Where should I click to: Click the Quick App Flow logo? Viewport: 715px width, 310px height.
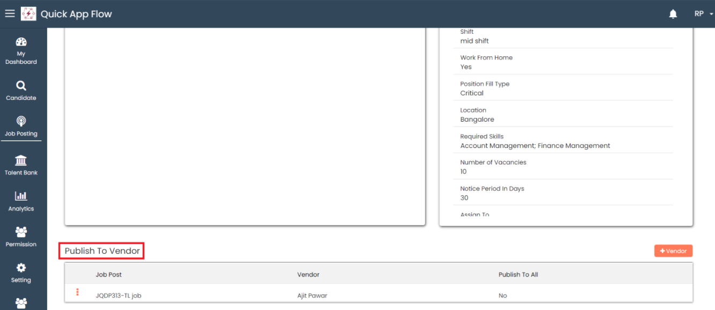coord(28,14)
